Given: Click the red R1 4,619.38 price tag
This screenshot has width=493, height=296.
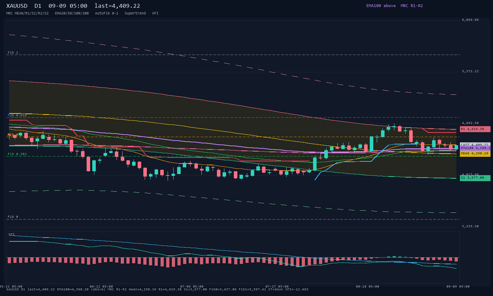Looking at the screenshot, I should tap(475, 129).
